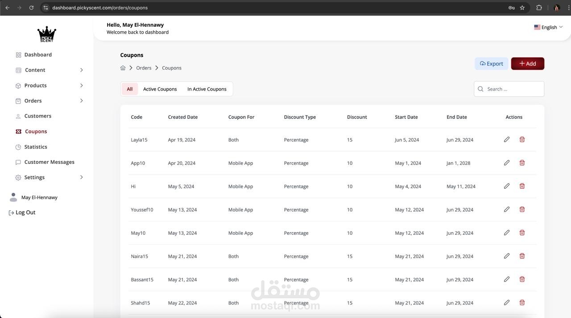Click the Orders breadcrumb link
Image resolution: width=571 pixels, height=318 pixels.
pyautogui.click(x=144, y=68)
